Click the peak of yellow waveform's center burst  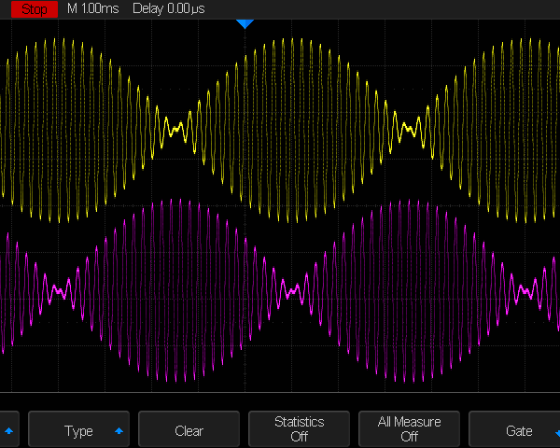pos(291,39)
